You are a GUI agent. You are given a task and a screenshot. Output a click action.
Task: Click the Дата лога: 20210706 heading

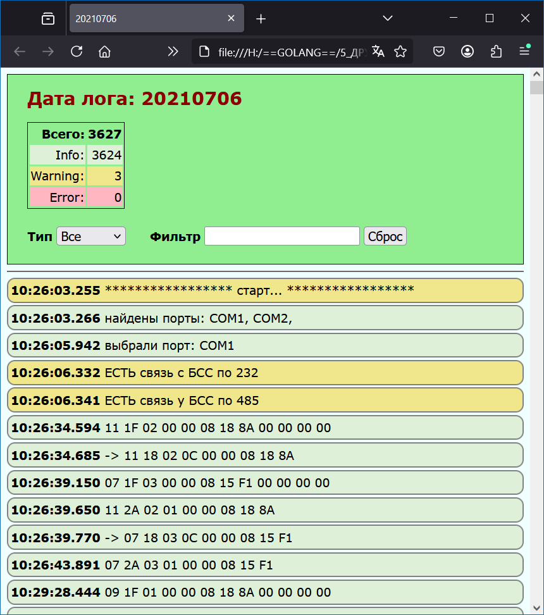click(135, 99)
